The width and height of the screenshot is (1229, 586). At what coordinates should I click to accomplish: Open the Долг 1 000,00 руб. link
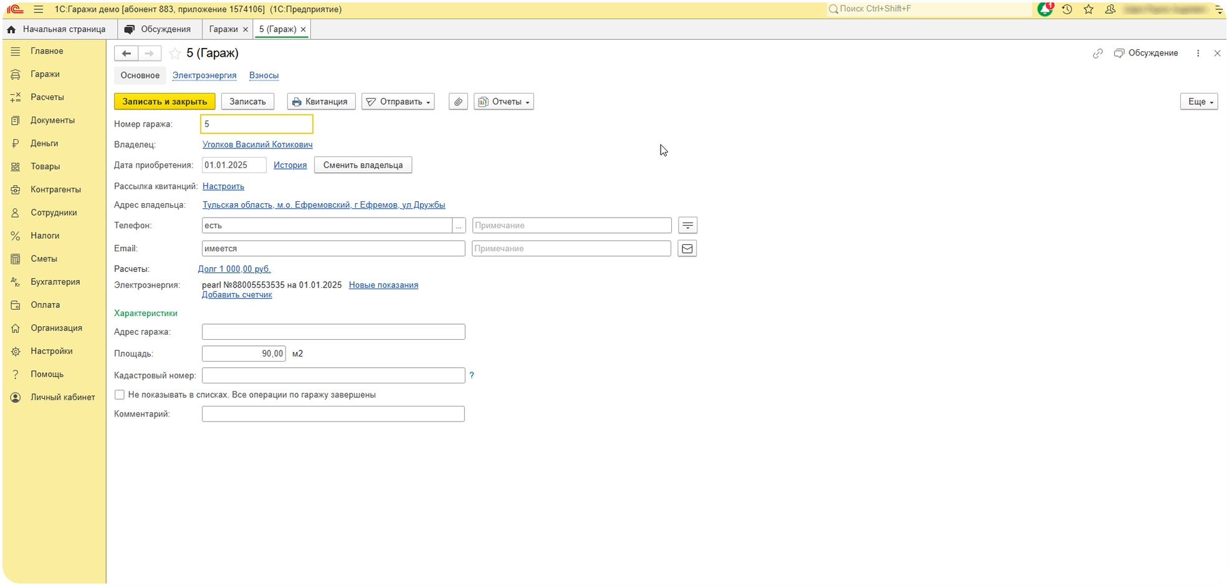(x=234, y=269)
